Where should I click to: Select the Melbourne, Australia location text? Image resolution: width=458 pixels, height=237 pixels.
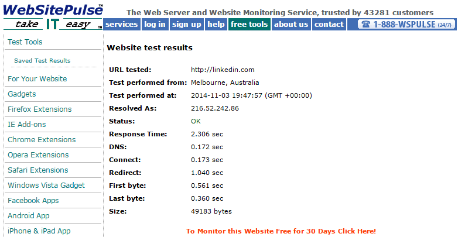pyautogui.click(x=225, y=83)
